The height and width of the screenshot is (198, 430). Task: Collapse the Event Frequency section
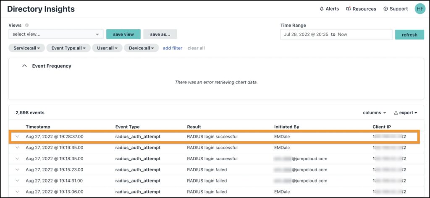point(25,66)
